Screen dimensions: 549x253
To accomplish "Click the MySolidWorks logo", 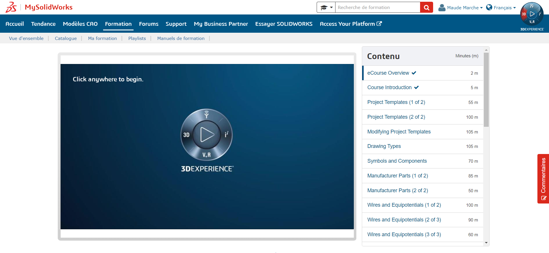I will pyautogui.click(x=39, y=7).
